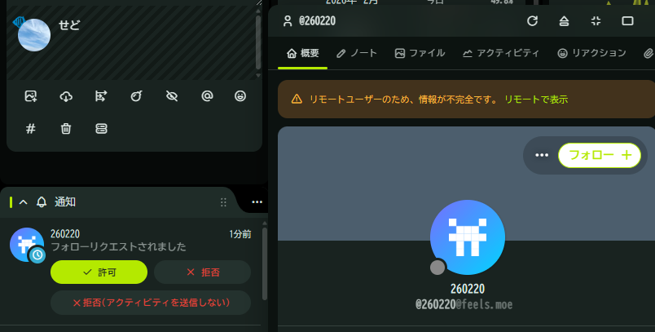Open the poll icon in composer toolbar

[x=101, y=96]
